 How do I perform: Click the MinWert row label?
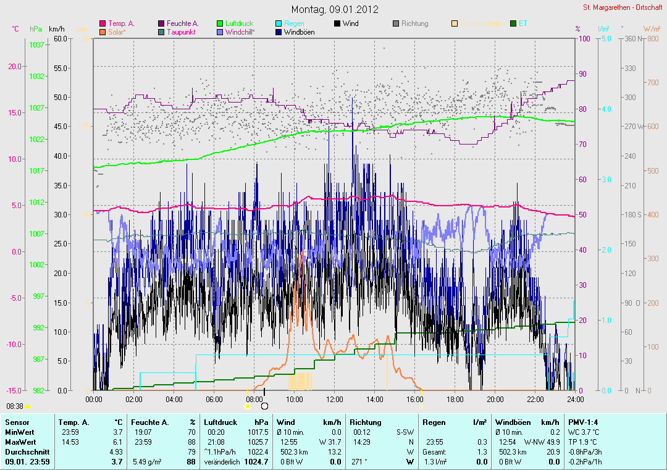(20, 432)
